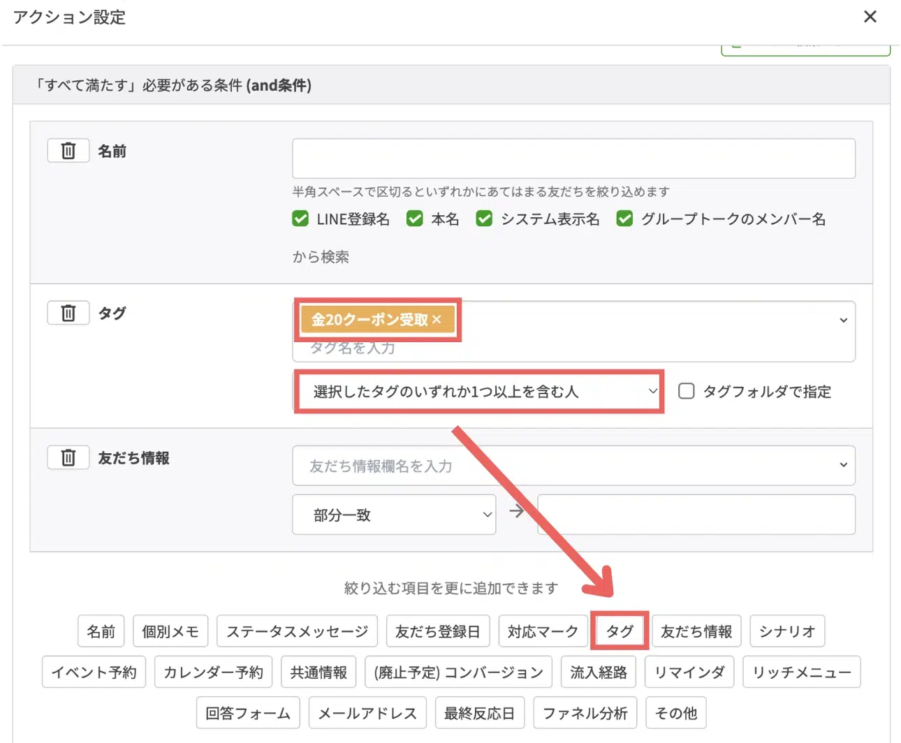901x743 pixels.
Task: Add その他 filter item
Action: (676, 713)
